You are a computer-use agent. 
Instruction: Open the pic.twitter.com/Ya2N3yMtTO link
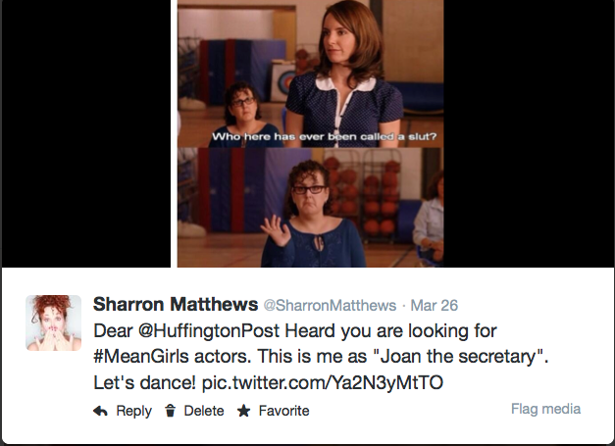(x=323, y=382)
